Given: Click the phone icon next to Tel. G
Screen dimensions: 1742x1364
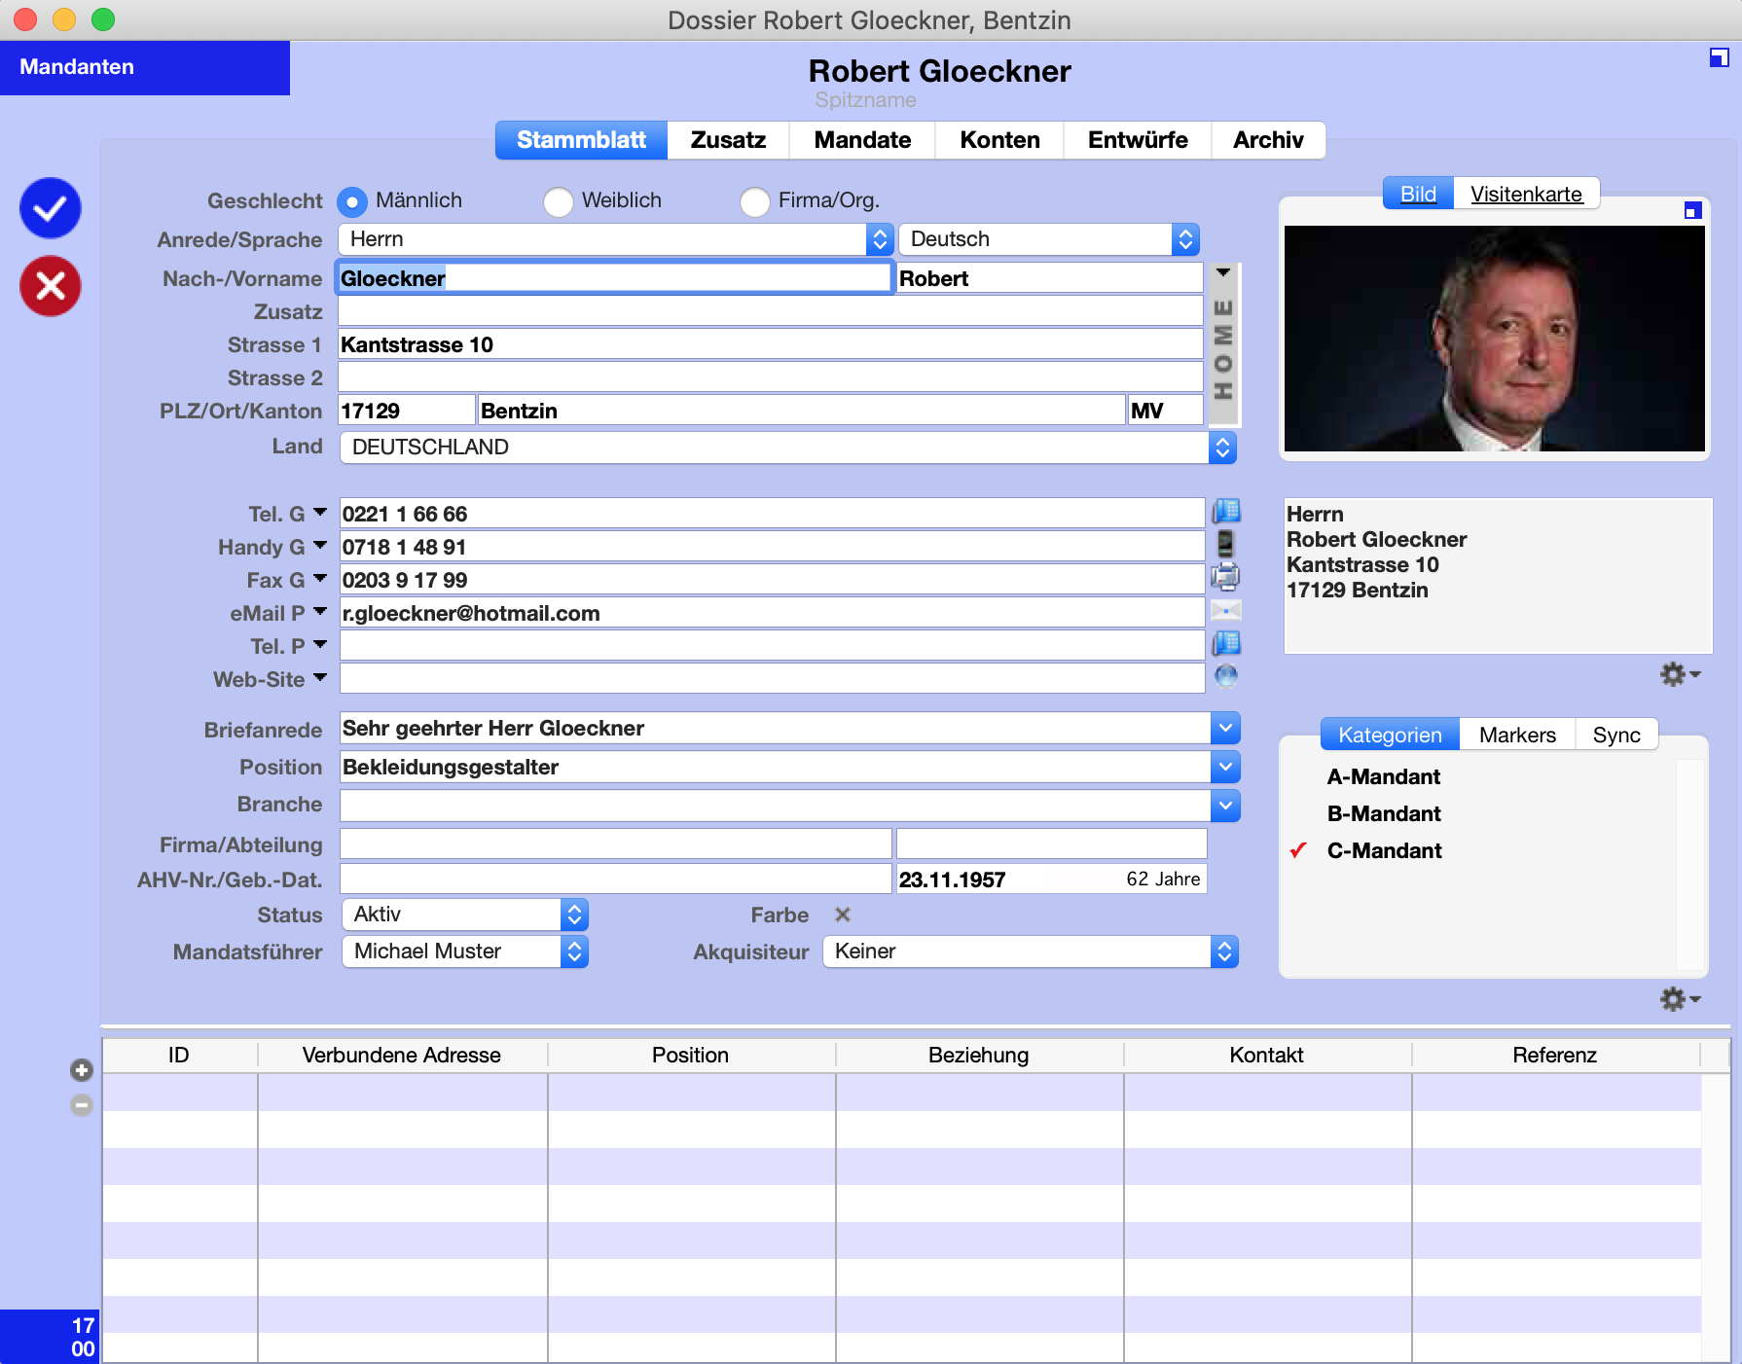Looking at the screenshot, I should pyautogui.click(x=1226, y=512).
